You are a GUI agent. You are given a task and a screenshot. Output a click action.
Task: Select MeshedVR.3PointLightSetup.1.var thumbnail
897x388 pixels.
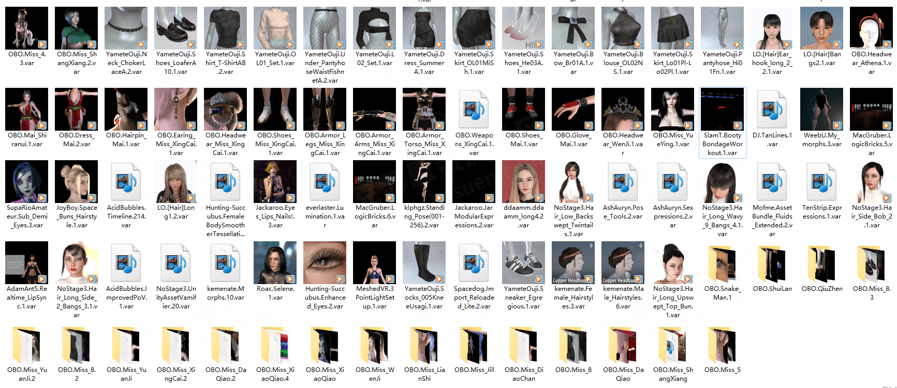coord(374,263)
